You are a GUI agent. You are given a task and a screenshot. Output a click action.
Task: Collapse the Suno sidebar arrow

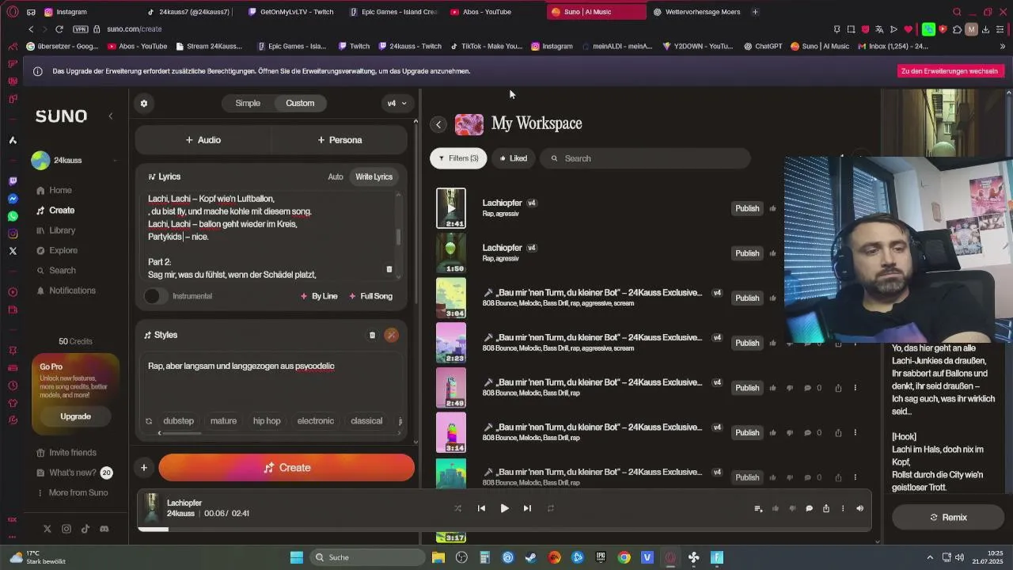(110, 116)
